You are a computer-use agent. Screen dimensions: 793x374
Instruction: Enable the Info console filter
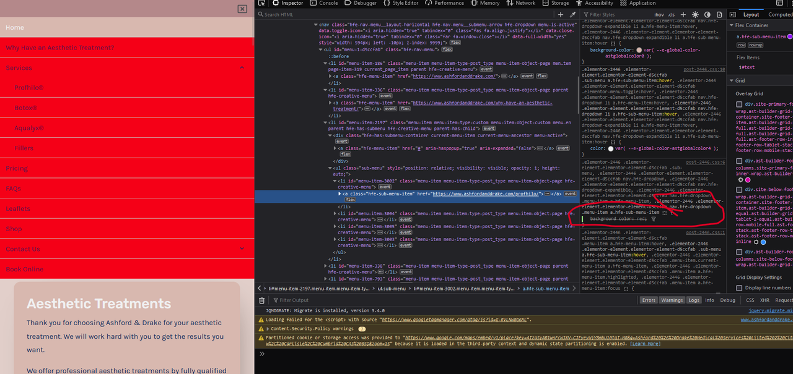pyautogui.click(x=709, y=300)
